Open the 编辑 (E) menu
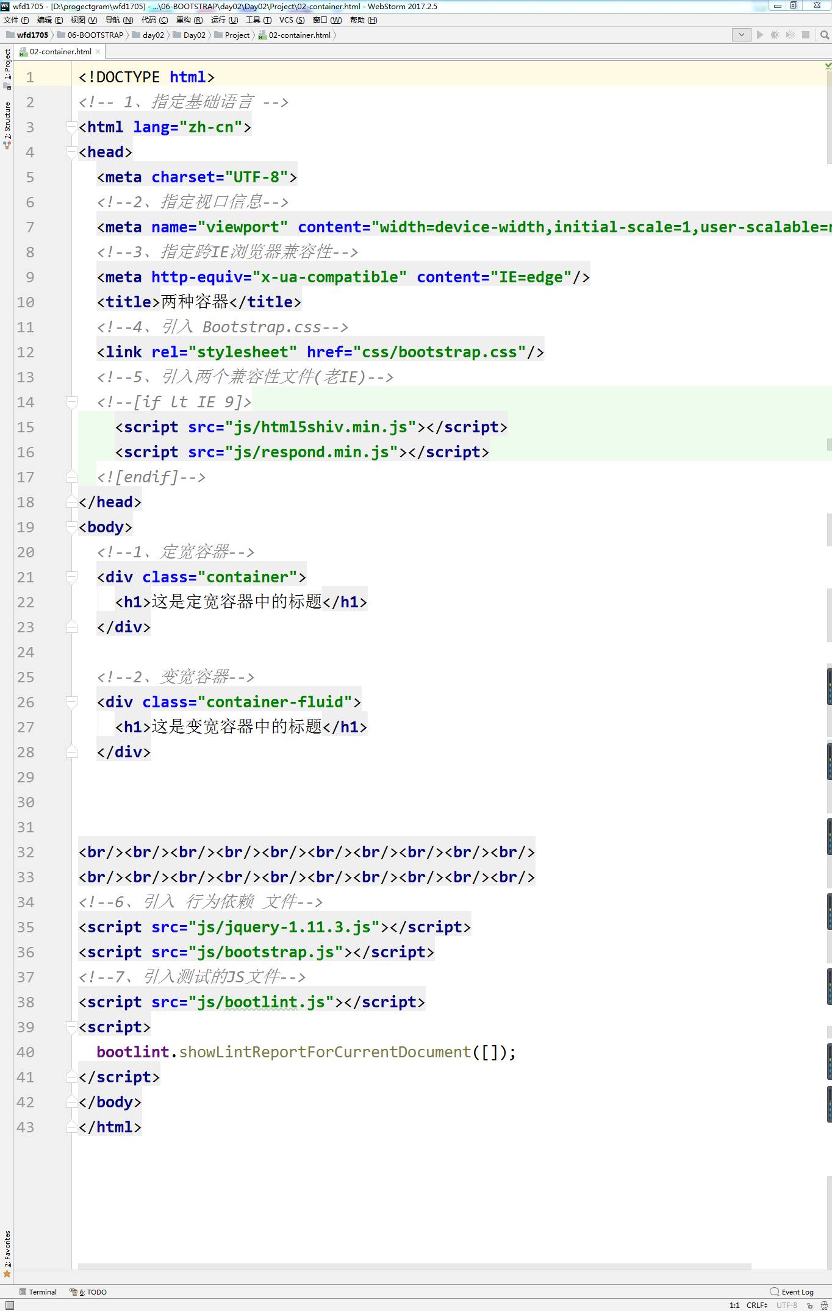832x1311 pixels. tap(50, 20)
